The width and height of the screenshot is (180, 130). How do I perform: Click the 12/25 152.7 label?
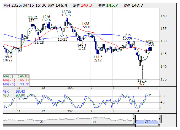click(63, 38)
